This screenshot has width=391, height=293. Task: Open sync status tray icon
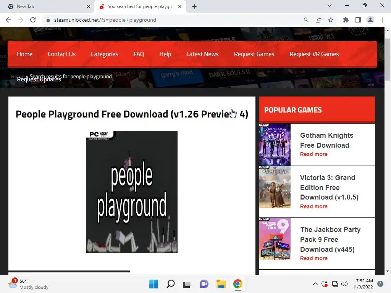325,284
